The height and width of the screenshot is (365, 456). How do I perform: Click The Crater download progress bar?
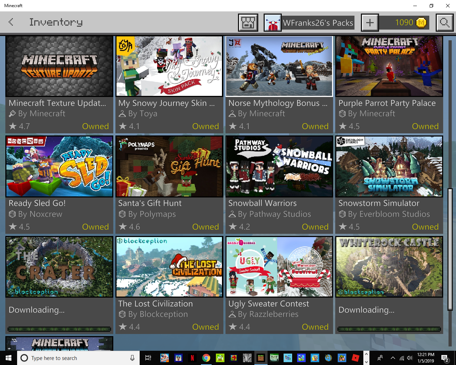pos(59,329)
